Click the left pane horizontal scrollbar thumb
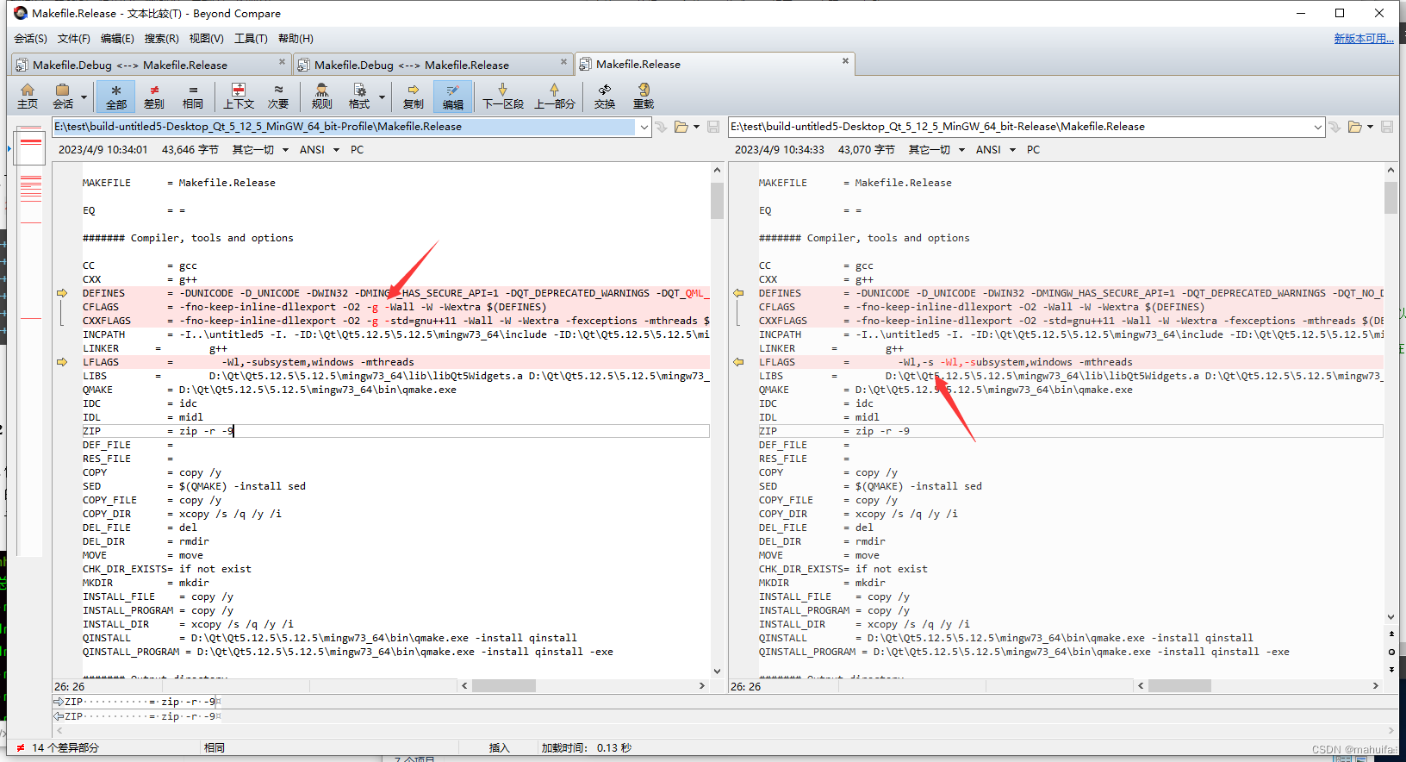1406x762 pixels. [504, 686]
